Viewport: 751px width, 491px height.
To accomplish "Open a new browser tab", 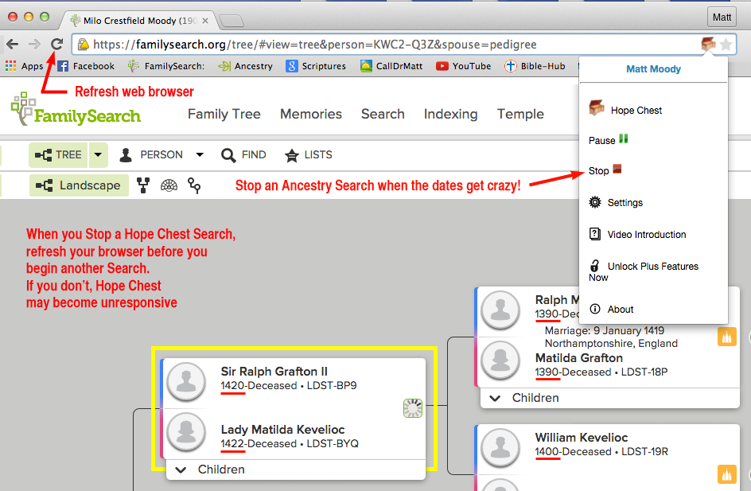I will click(x=232, y=21).
